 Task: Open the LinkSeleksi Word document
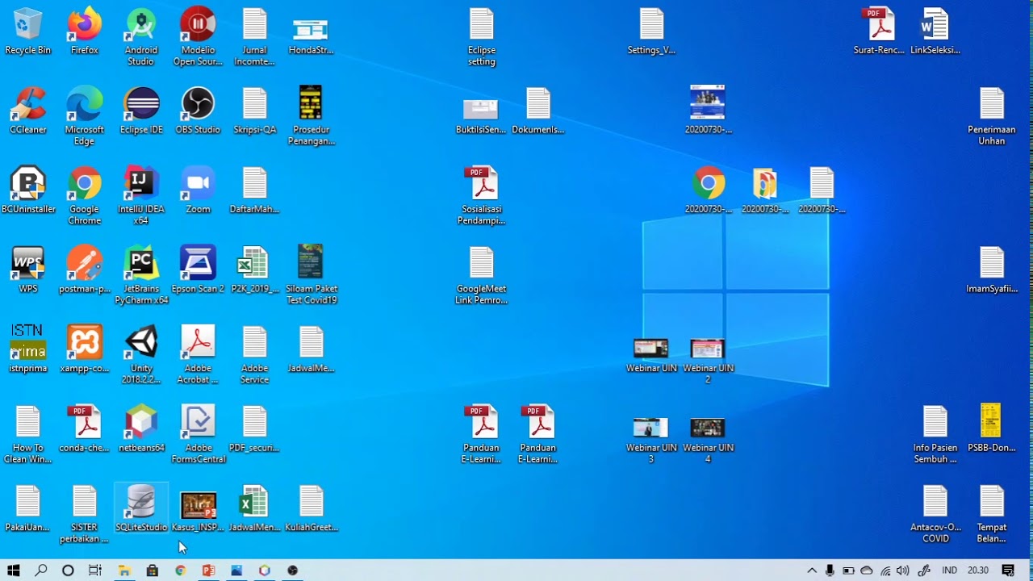[935, 31]
